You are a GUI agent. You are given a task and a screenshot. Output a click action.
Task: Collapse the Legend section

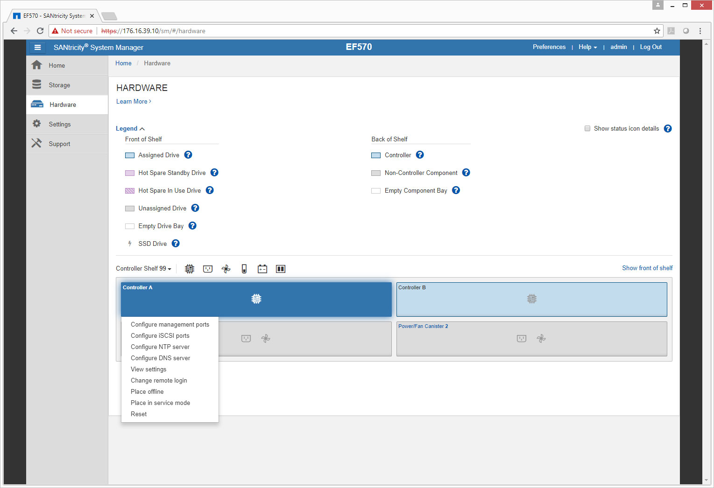pyautogui.click(x=130, y=129)
